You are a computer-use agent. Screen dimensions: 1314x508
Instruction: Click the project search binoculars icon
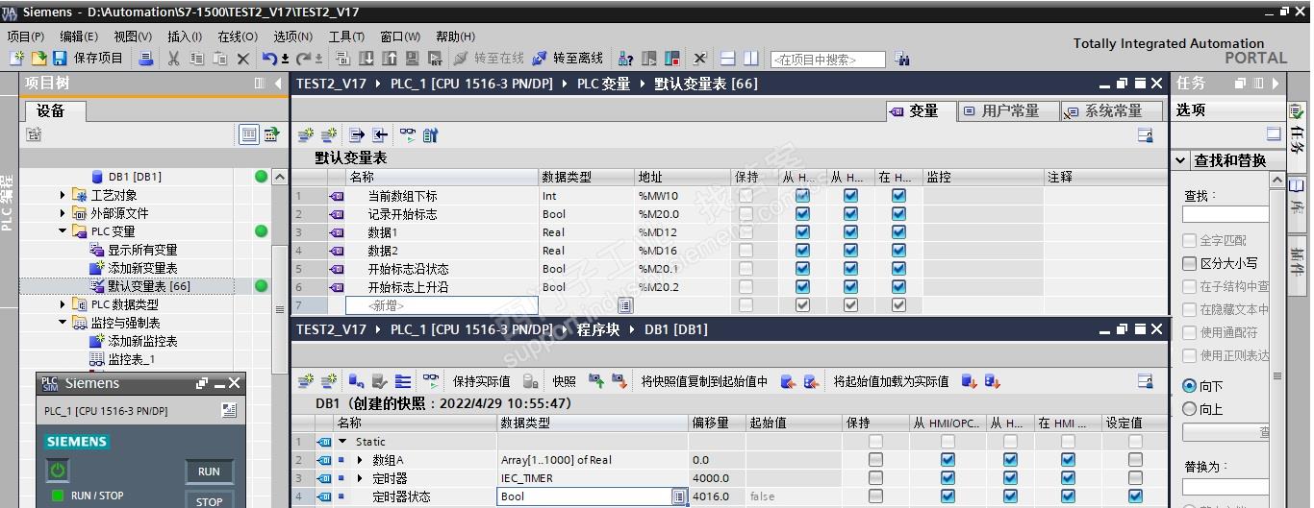tap(902, 59)
